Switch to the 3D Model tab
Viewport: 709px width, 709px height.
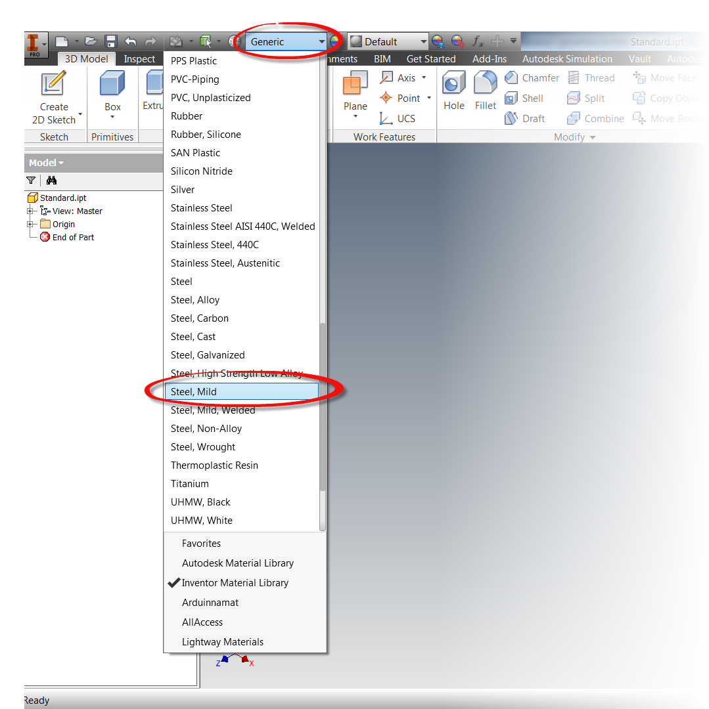(x=87, y=59)
